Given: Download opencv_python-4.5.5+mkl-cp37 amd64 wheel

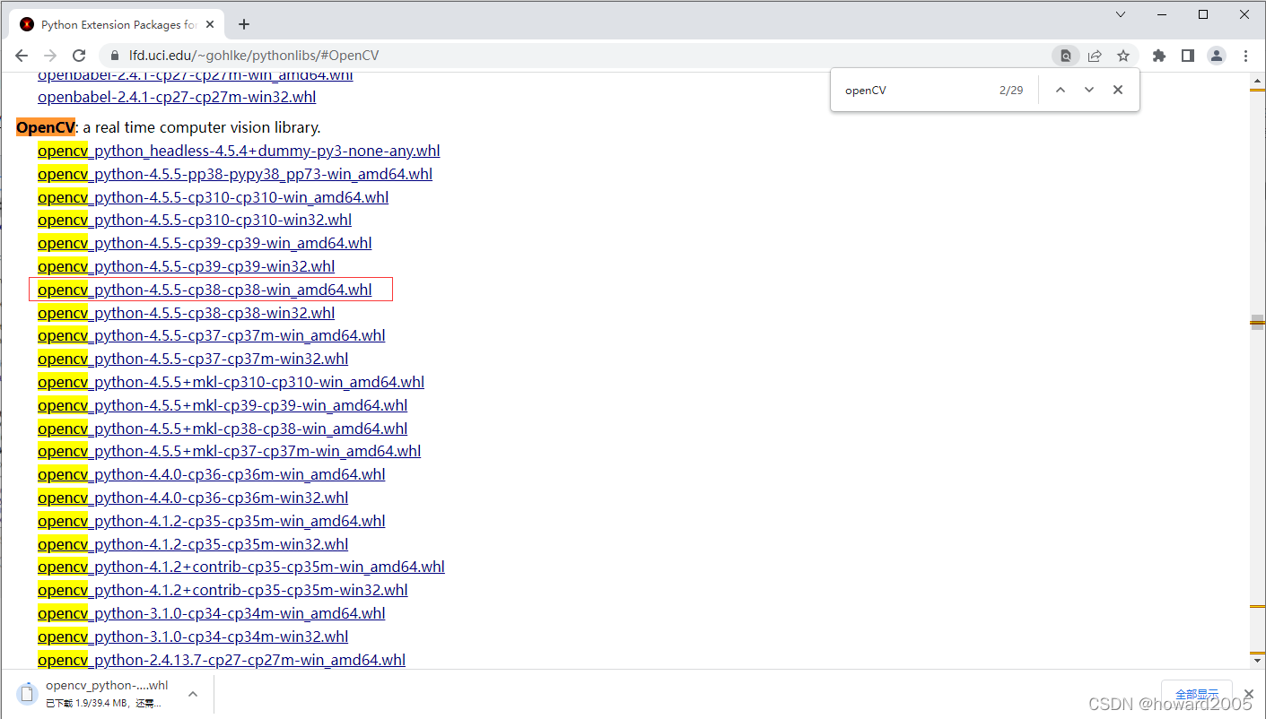Looking at the screenshot, I should 230,451.
